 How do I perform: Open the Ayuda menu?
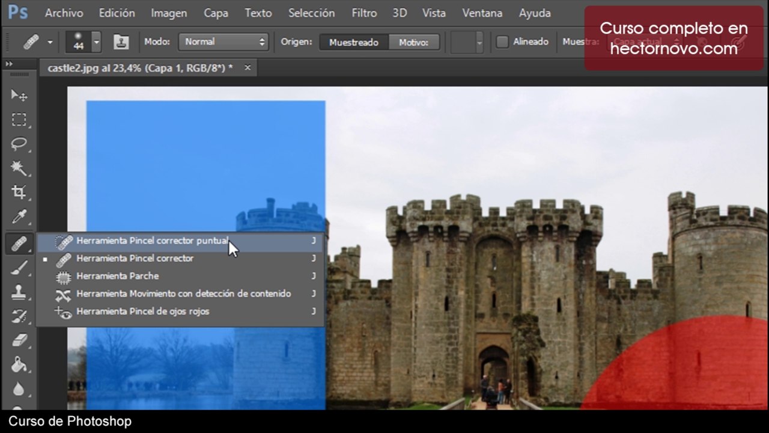point(535,13)
